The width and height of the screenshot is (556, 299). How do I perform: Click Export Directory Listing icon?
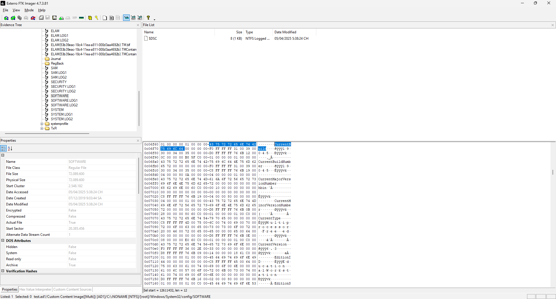pos(118,18)
